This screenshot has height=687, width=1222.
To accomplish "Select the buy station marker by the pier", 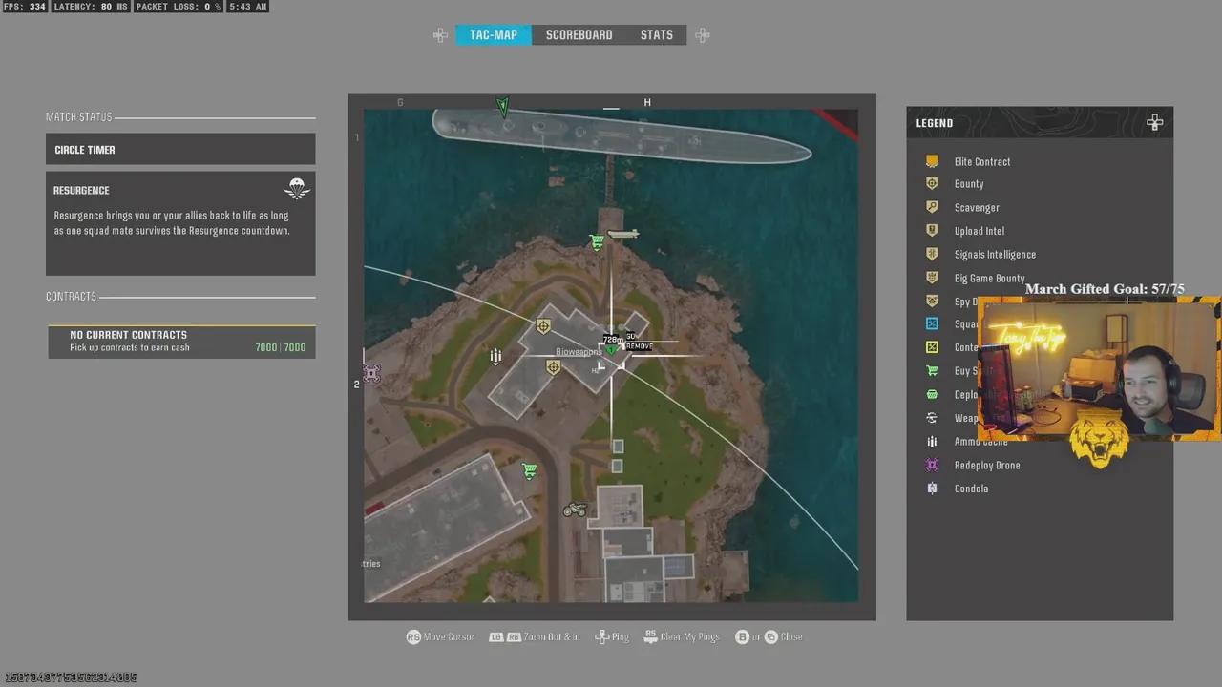I will click(x=597, y=242).
